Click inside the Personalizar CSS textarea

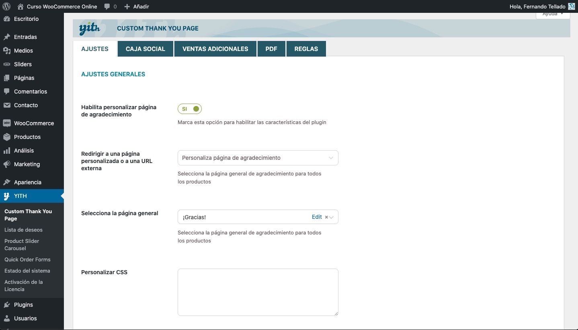pos(258,292)
